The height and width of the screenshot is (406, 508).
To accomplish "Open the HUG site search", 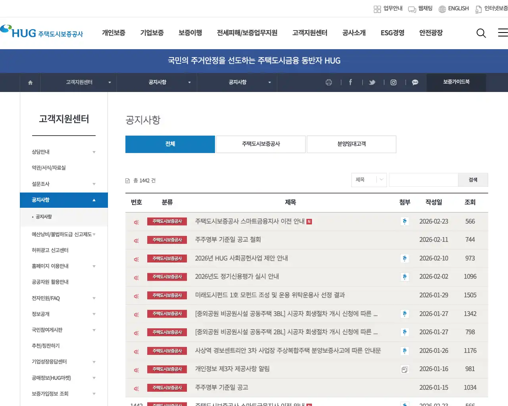I will click(481, 33).
